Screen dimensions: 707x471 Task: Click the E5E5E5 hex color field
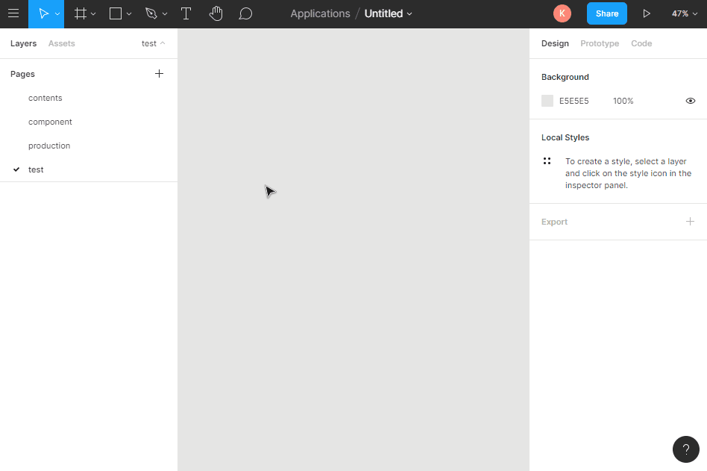574,101
